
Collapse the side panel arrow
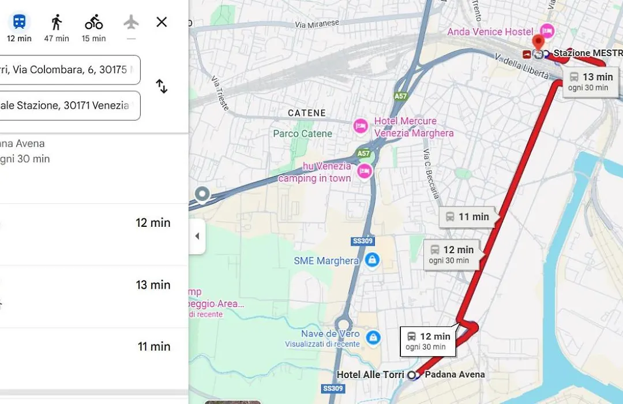197,236
